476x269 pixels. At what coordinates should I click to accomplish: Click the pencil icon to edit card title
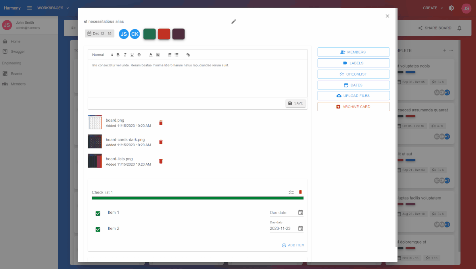pyautogui.click(x=234, y=21)
